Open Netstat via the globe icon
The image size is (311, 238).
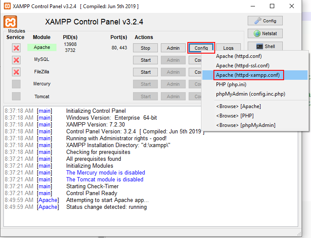(265, 33)
